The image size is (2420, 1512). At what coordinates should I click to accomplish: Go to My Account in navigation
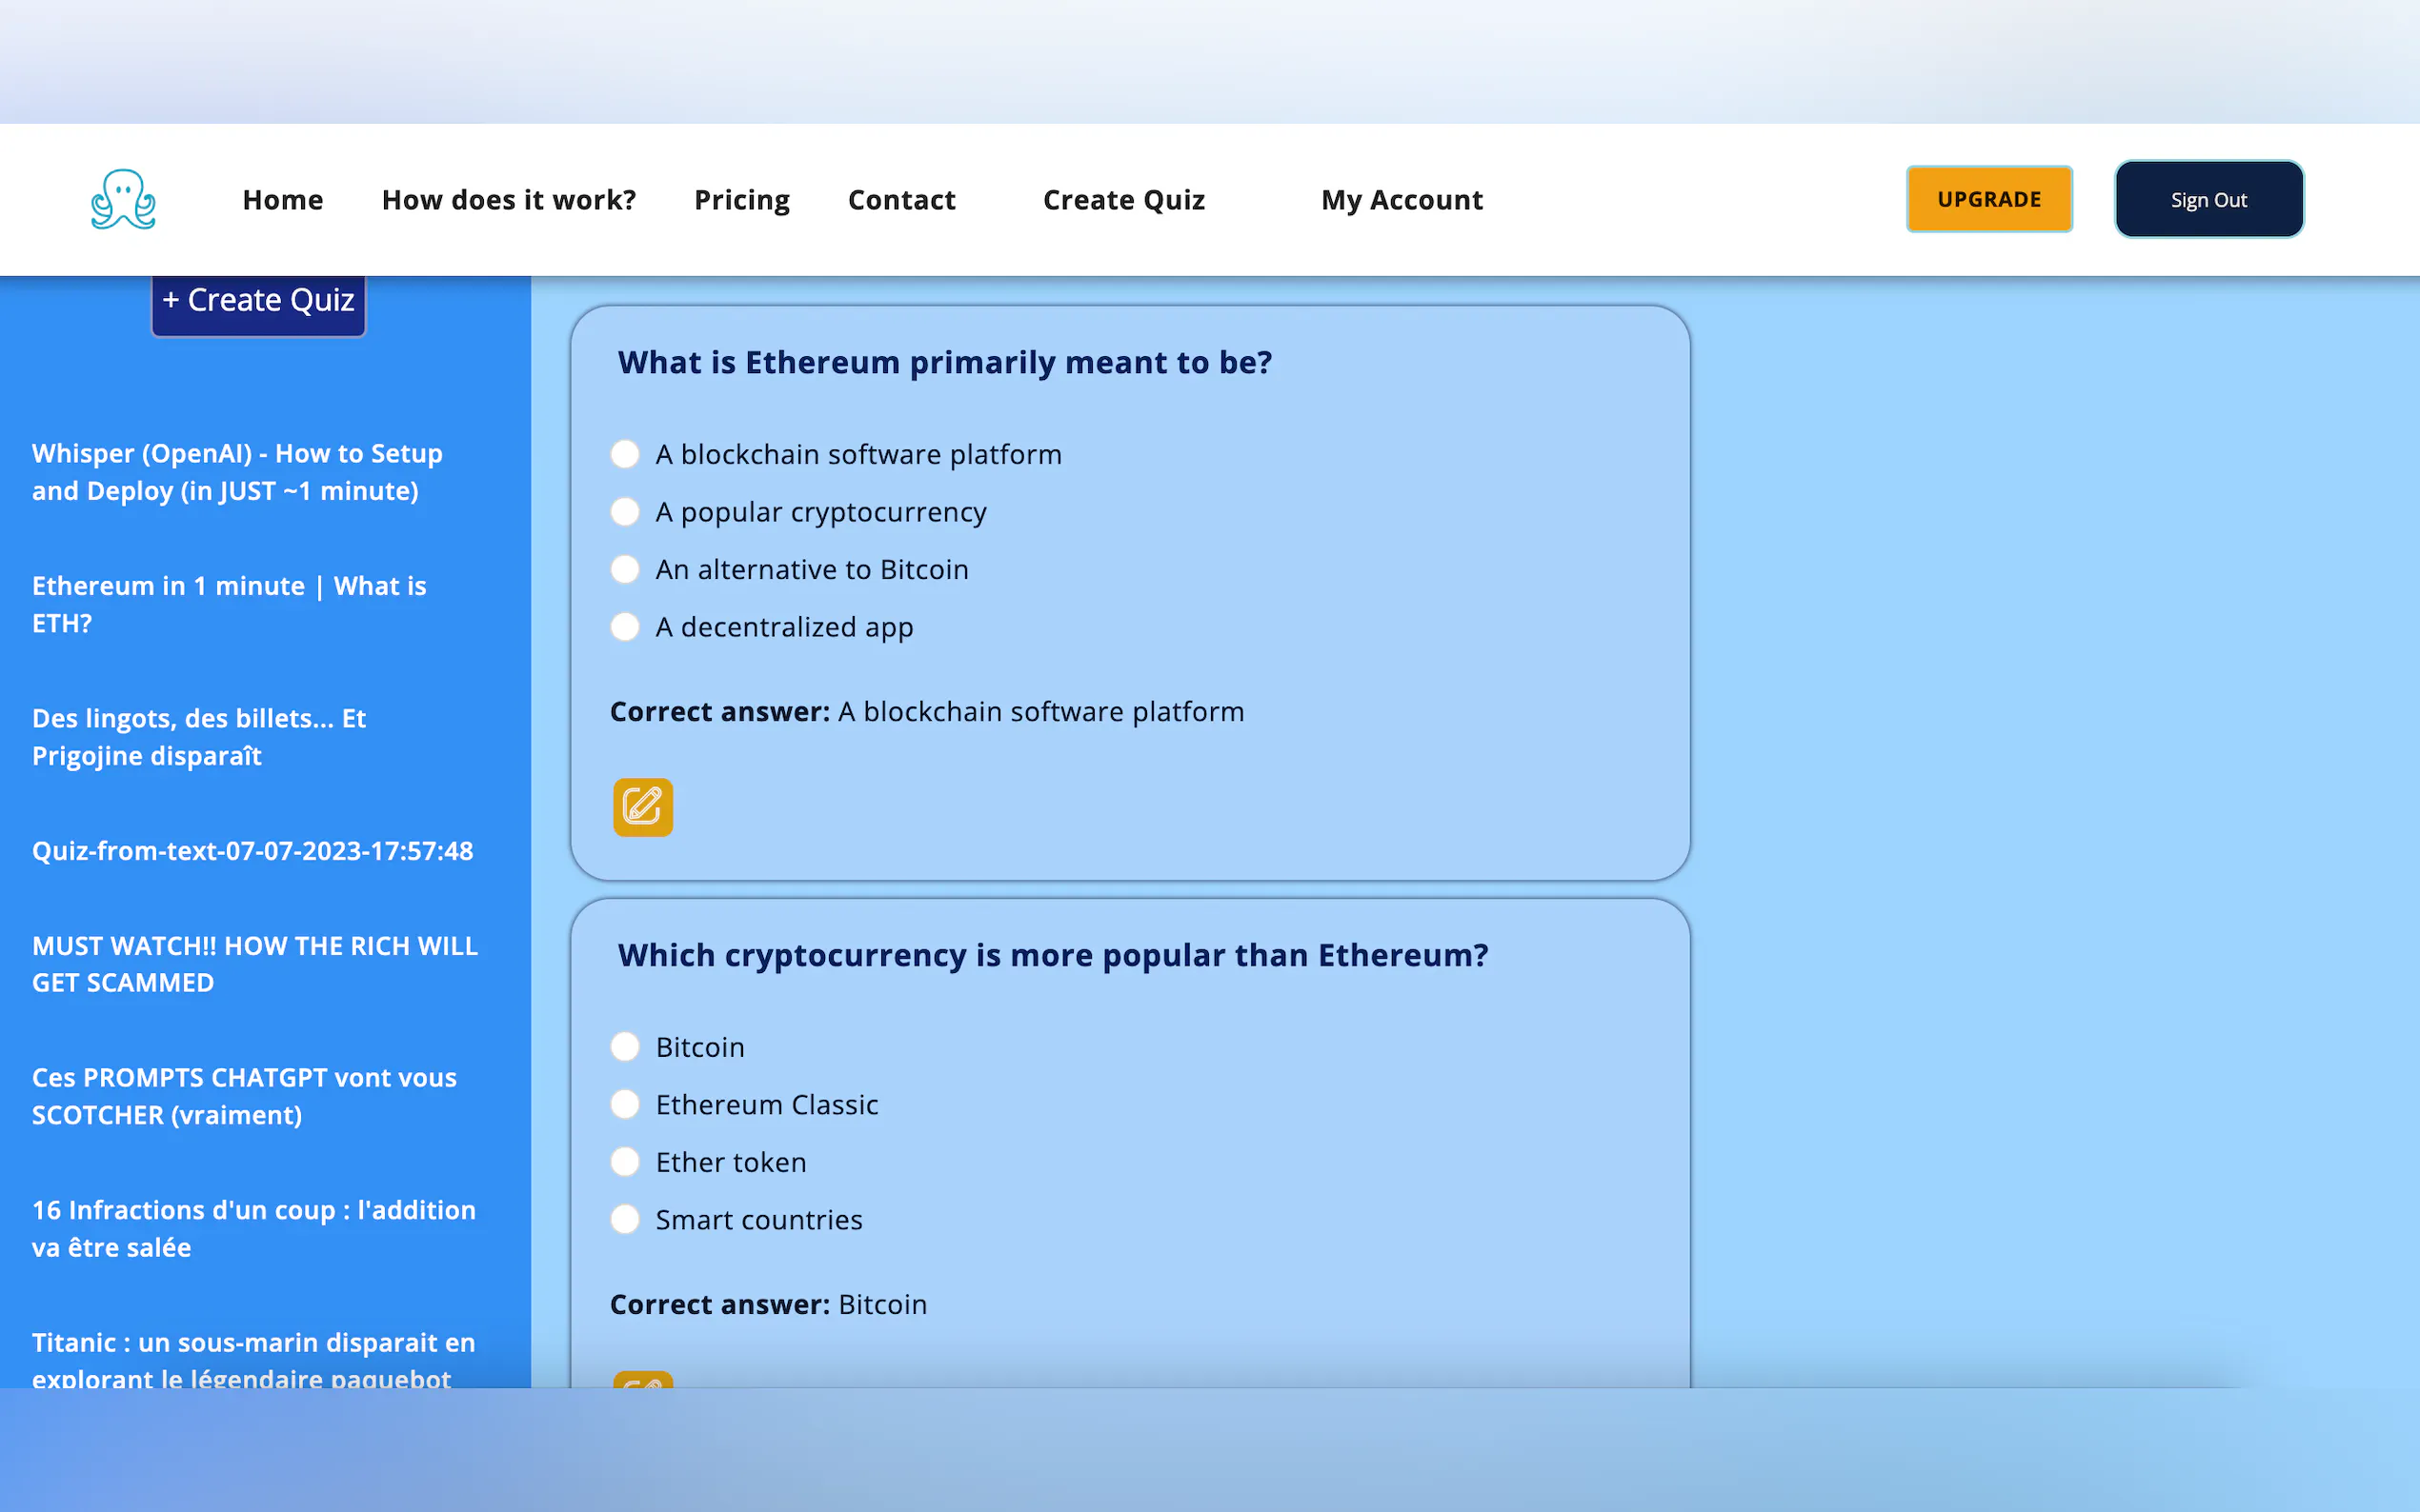point(1401,200)
